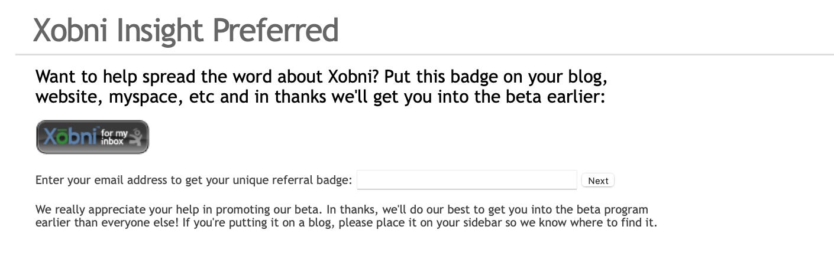Click the Xobni logo text inside the badge
Image resolution: width=834 pixels, height=256 pixels.
(69, 137)
